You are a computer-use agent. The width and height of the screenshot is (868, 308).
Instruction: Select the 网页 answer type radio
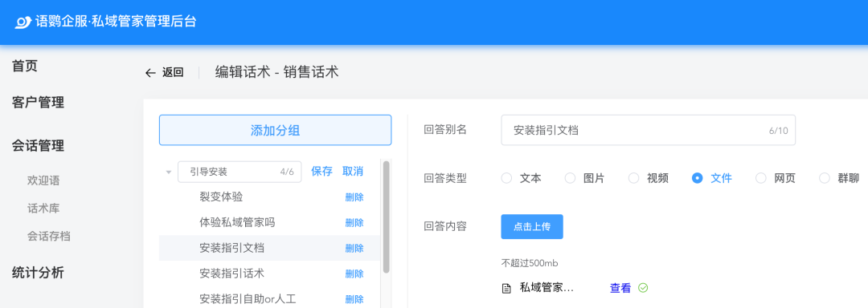[x=761, y=178]
